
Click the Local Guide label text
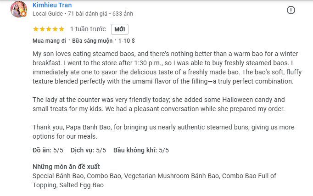click(47, 13)
